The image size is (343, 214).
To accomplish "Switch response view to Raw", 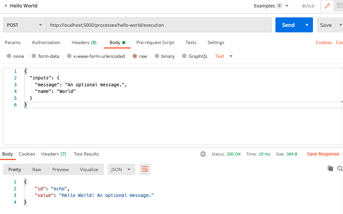I will point(37,169).
